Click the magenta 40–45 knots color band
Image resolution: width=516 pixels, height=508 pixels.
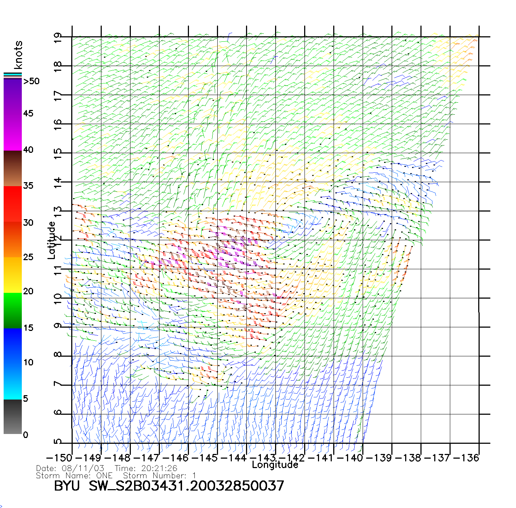pyautogui.click(x=13, y=132)
